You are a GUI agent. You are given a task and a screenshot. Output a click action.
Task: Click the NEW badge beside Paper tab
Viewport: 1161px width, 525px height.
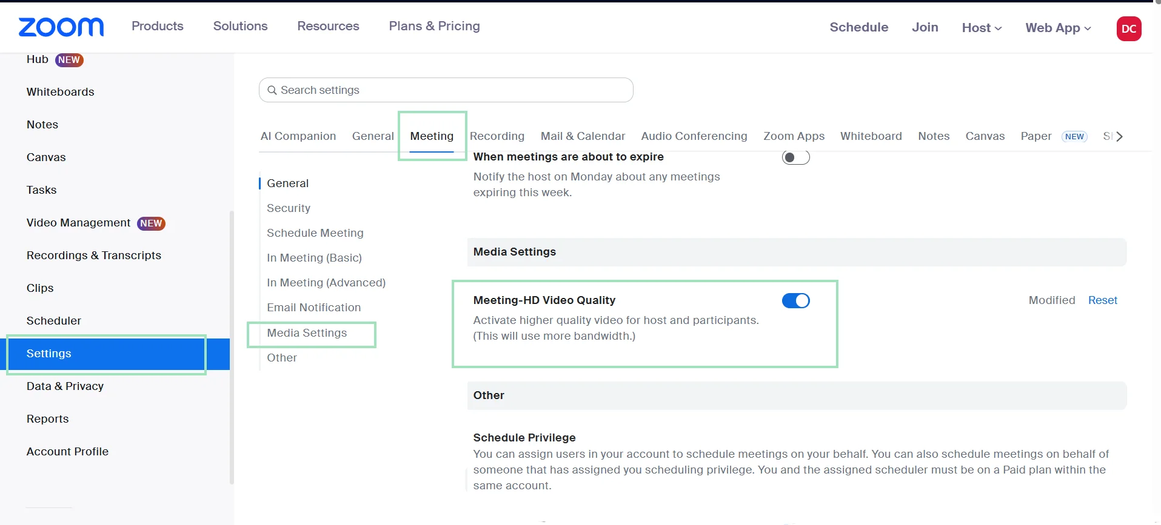[1074, 137]
